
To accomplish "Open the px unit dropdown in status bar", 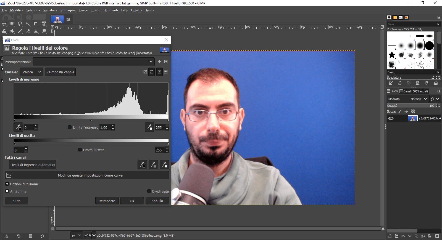I will [76, 236].
